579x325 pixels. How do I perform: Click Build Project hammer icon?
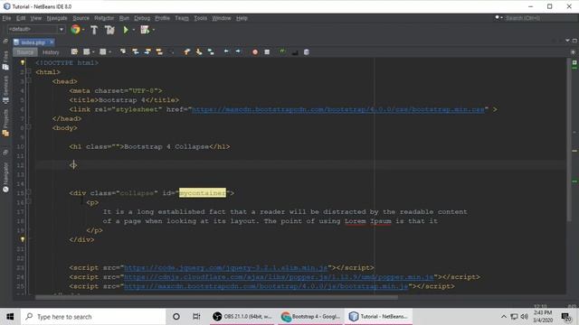click(94, 30)
